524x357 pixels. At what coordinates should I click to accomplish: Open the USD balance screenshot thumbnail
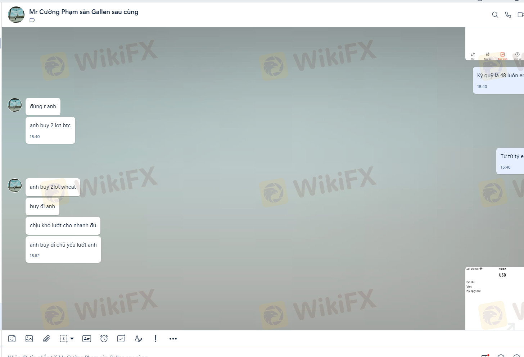click(x=494, y=298)
